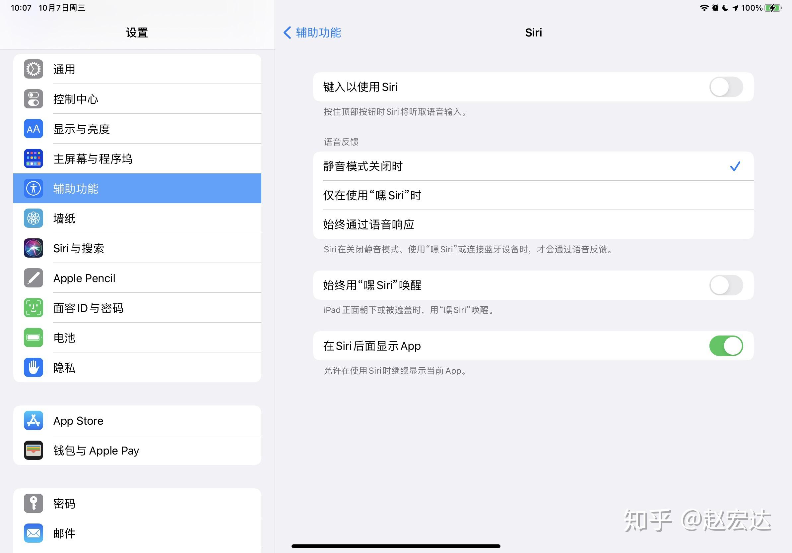Tap the Accessibility figure icon
The height and width of the screenshot is (553, 792).
(x=33, y=189)
